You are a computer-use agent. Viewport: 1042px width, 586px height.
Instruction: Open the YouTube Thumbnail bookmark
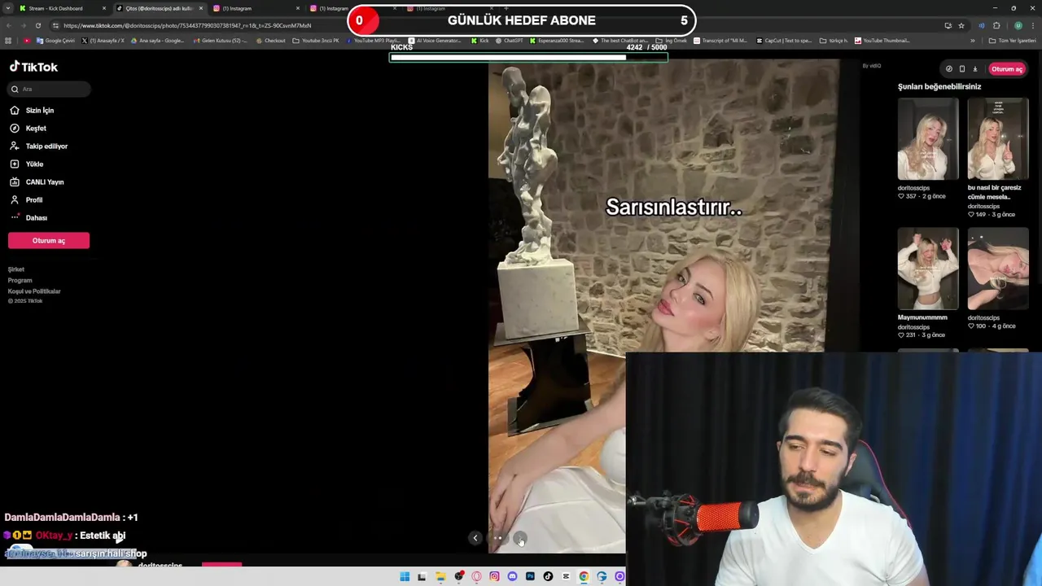pyautogui.click(x=882, y=41)
